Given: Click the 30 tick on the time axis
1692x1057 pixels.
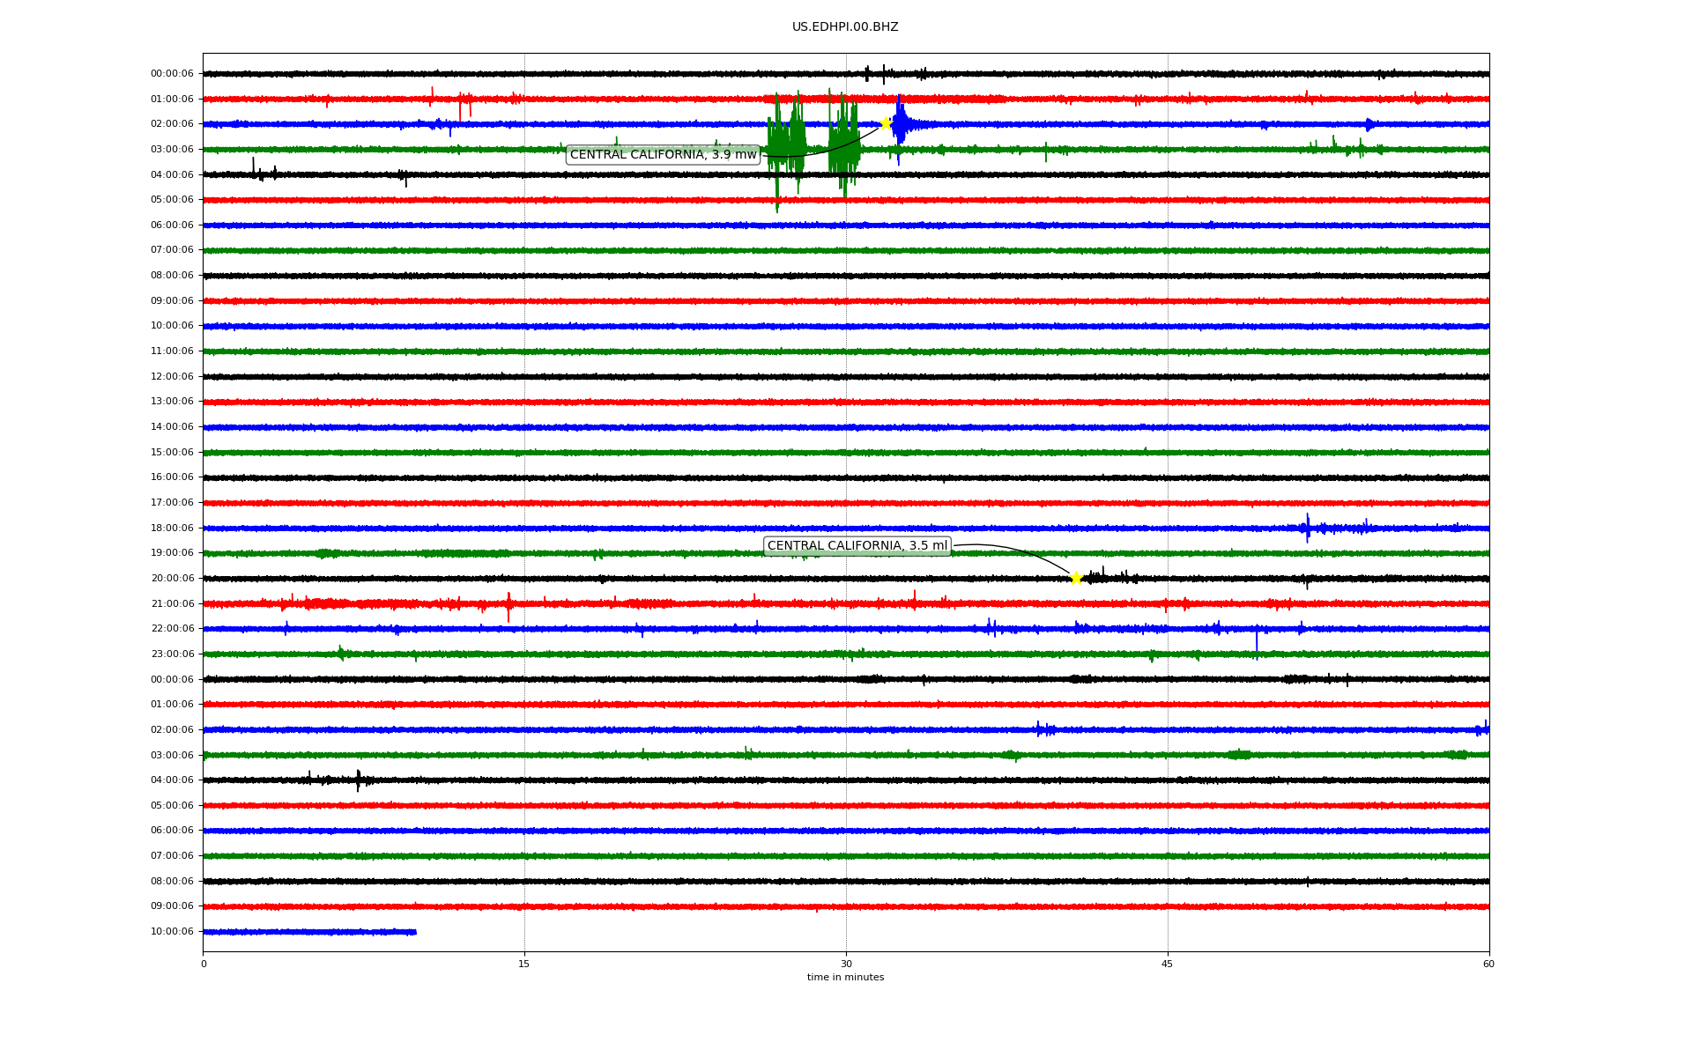Looking at the screenshot, I should (846, 964).
